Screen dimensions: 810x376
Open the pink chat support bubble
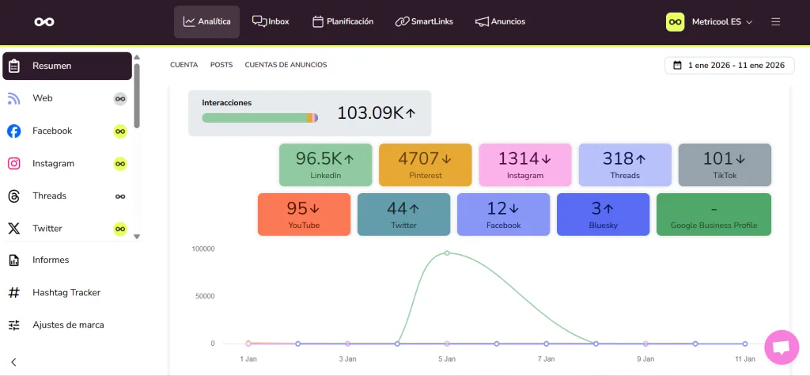coord(781,348)
